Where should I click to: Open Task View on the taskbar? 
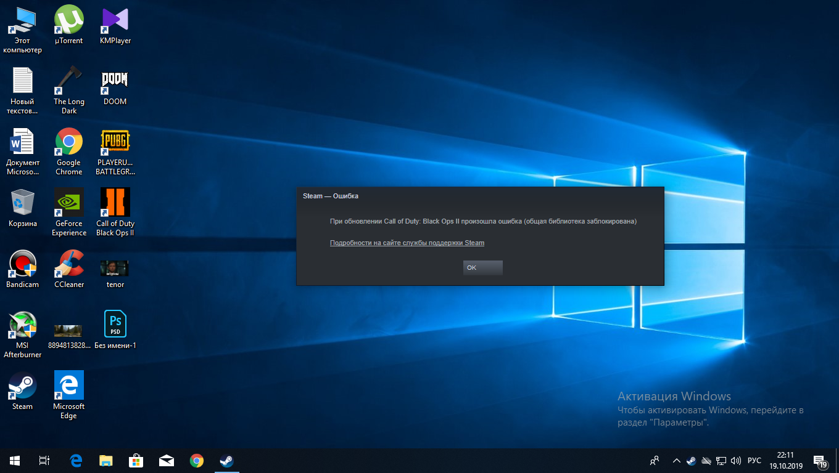[44, 461]
